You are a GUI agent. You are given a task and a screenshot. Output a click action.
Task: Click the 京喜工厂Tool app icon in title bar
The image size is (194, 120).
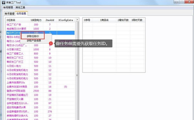click(x=4, y=2)
